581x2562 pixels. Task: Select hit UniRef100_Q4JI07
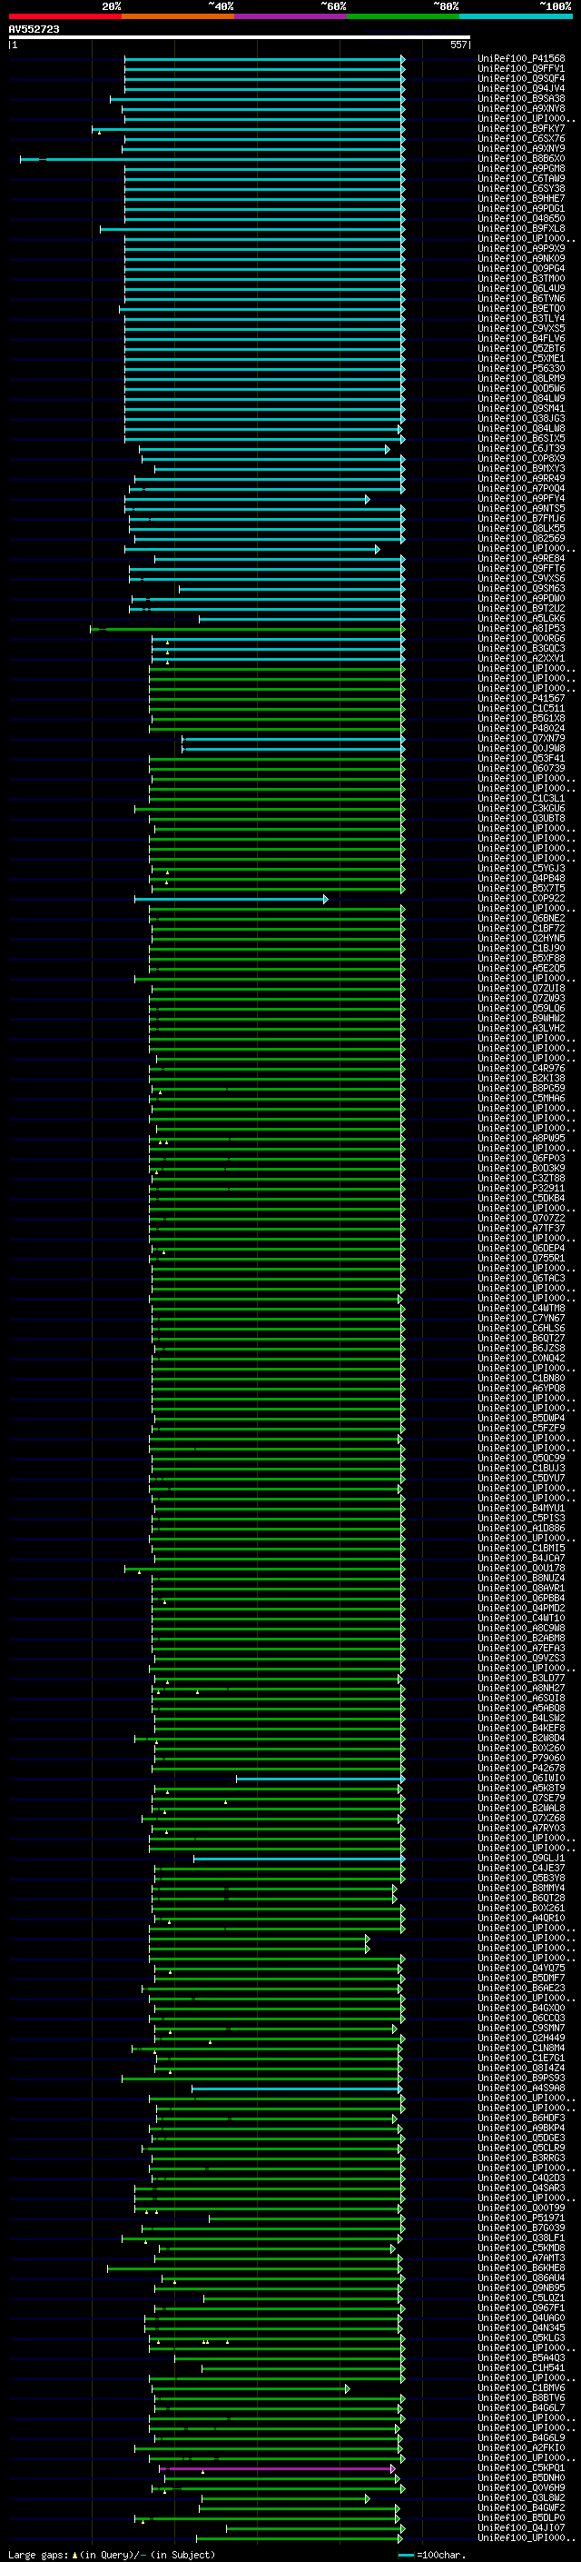pyautogui.click(x=521, y=2527)
